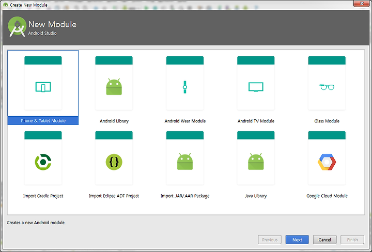Click the Phone & Tablet Module label

point(43,121)
